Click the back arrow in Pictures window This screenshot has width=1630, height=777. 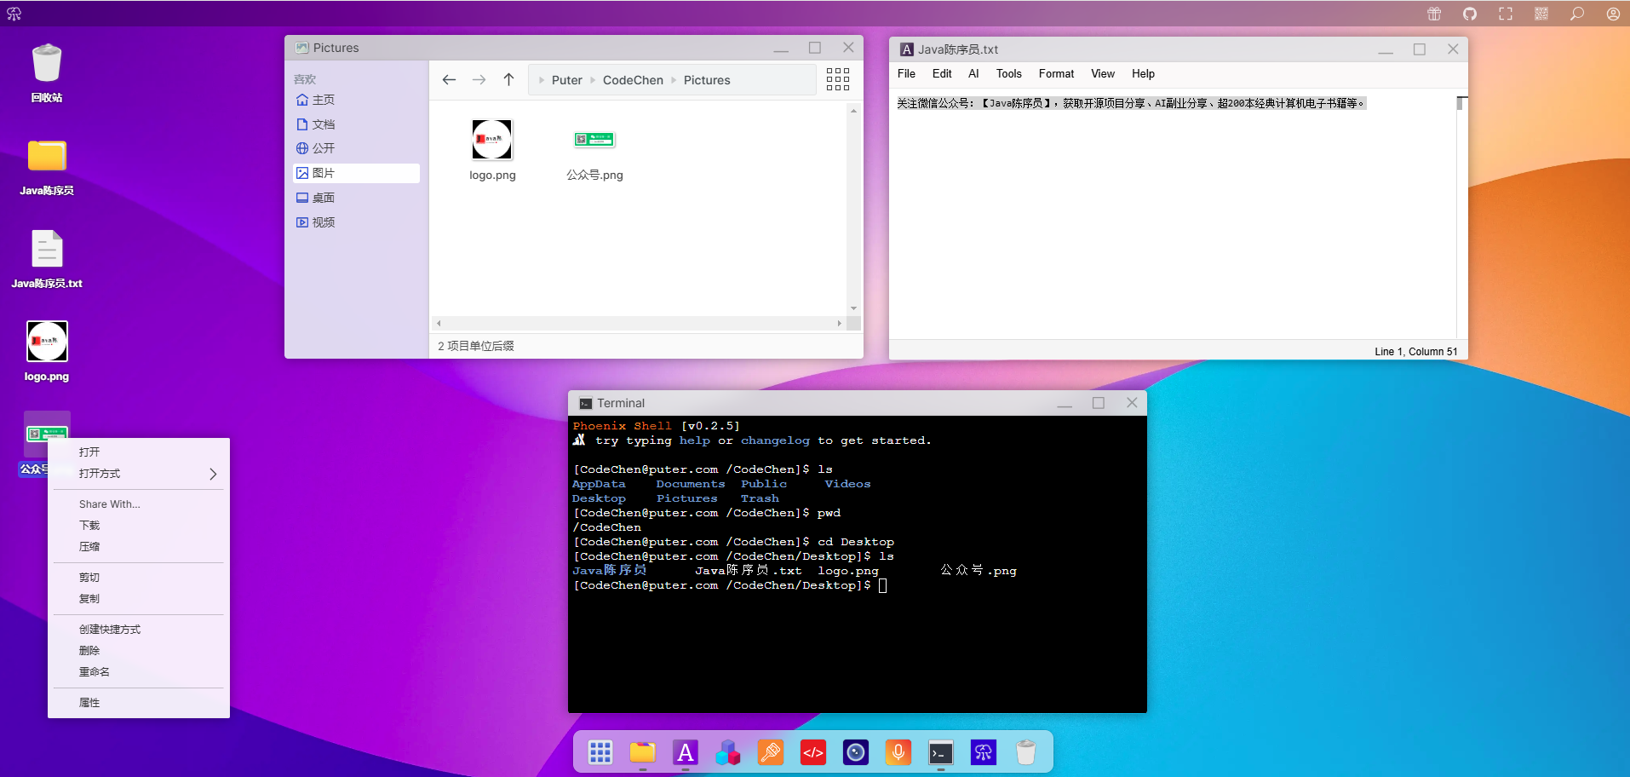coord(449,79)
